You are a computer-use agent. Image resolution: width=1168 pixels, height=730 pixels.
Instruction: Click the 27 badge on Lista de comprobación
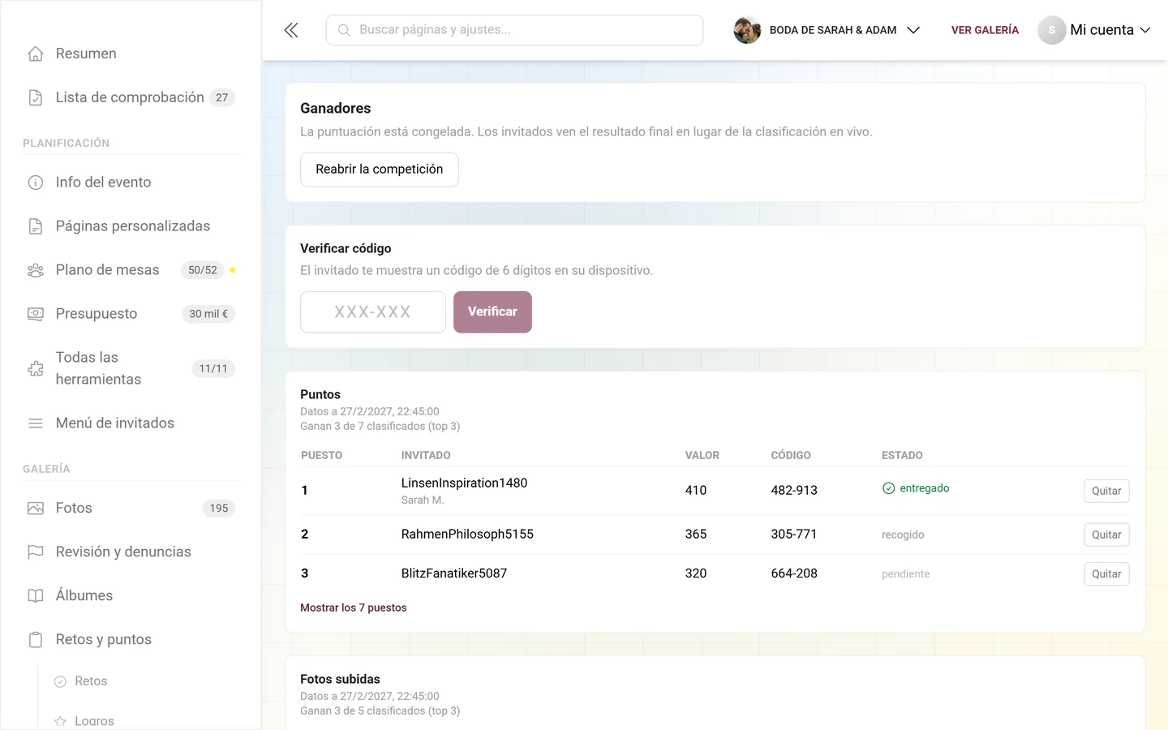(x=222, y=97)
